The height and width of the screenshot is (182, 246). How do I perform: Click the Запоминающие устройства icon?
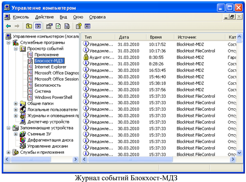coord(16,128)
